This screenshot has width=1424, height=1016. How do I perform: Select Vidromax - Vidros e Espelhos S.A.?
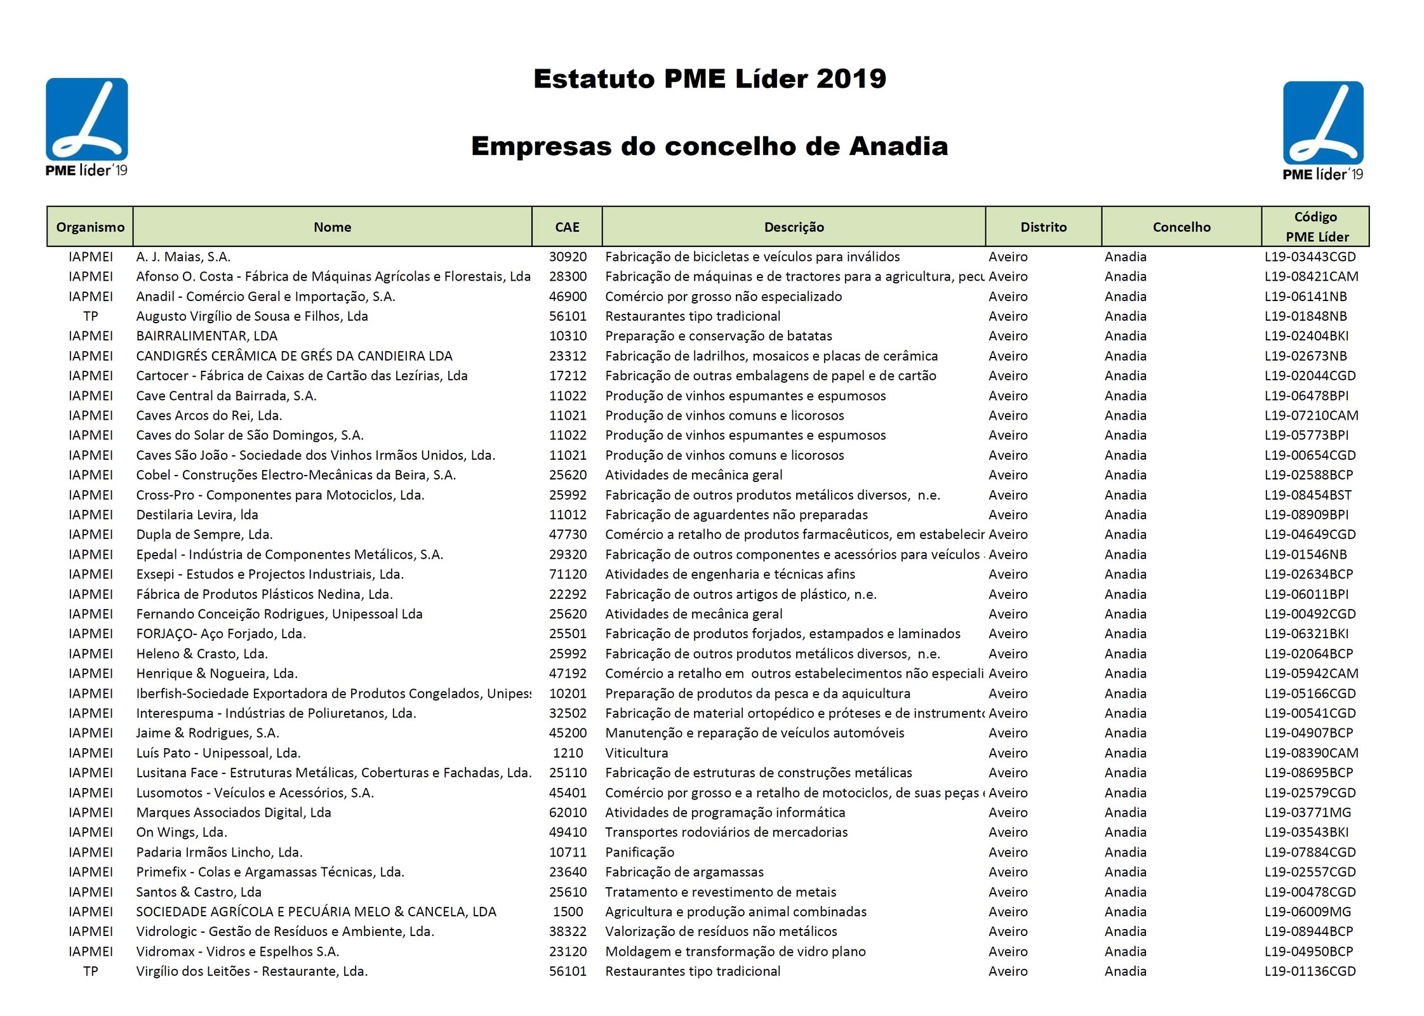(x=237, y=951)
